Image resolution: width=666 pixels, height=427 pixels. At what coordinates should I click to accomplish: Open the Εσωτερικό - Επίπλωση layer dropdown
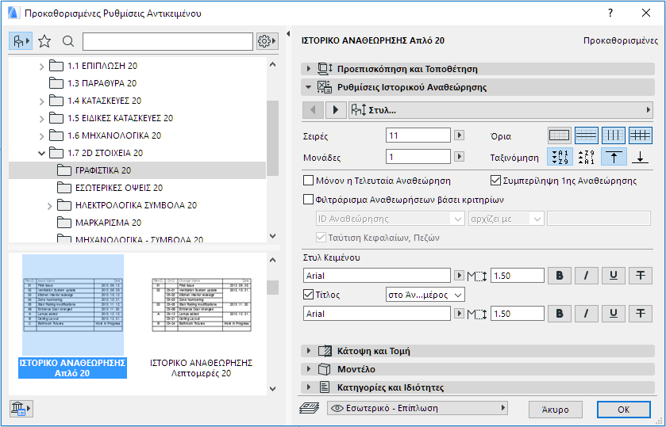tap(418, 408)
